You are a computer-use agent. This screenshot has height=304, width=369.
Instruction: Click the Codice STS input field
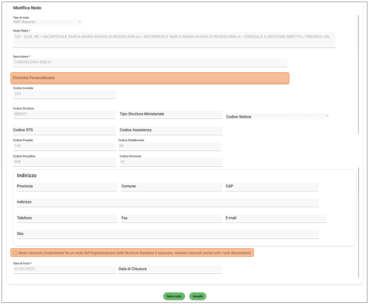[x=64, y=130]
